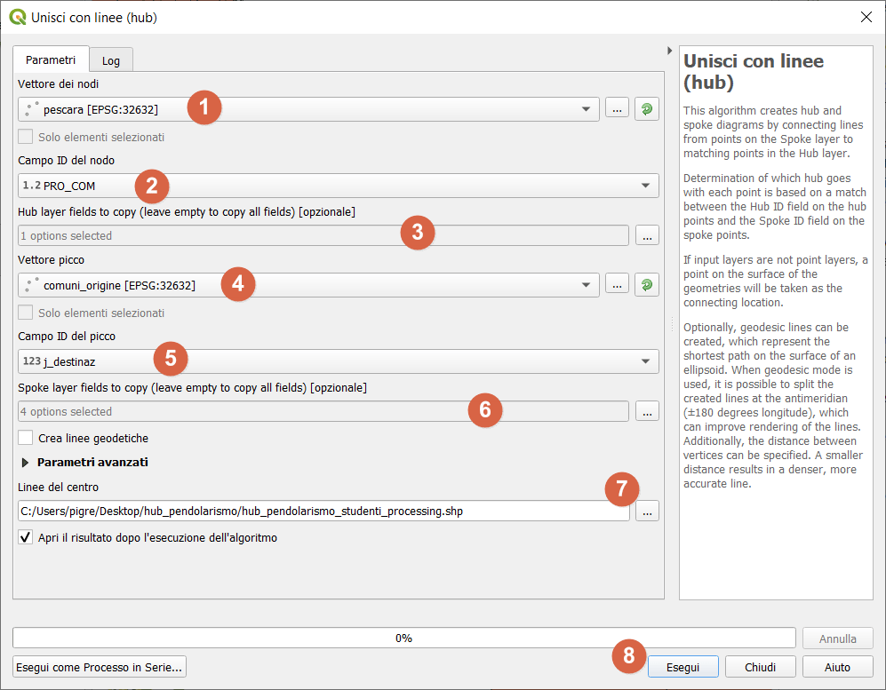
Task: Click the 0% progress bar
Action: pos(403,638)
